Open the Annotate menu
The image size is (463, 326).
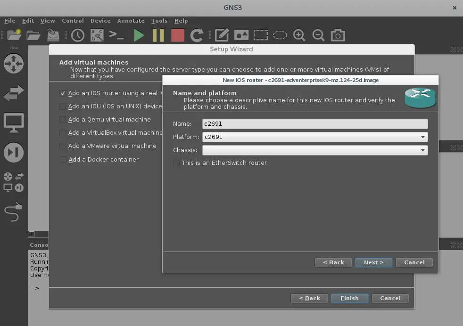[x=131, y=21]
